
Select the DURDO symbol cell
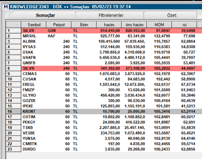pos(29,149)
